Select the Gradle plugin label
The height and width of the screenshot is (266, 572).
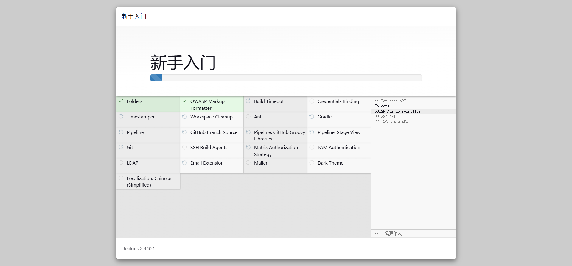[324, 117]
